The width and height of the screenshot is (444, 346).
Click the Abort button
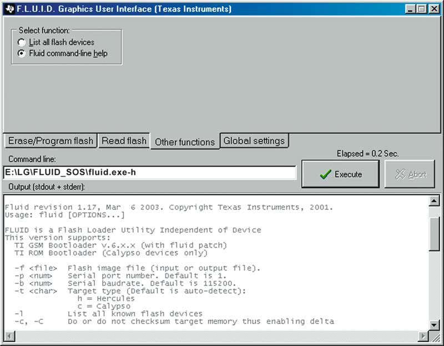(410, 174)
